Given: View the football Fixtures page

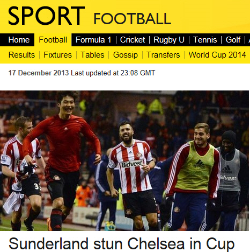Looking at the screenshot, I should point(57,55).
